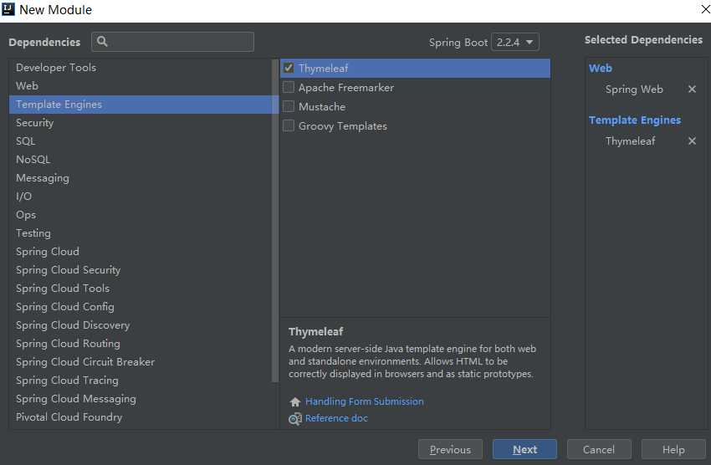Screen dimensions: 711x465
Task: Open the Handling Form Submission link
Action: (x=365, y=401)
